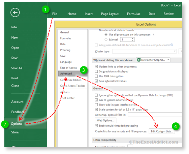Enable Use 1904 date system checkbox
This screenshot has height=154, width=189.
pyautogui.click(x=96, y=76)
